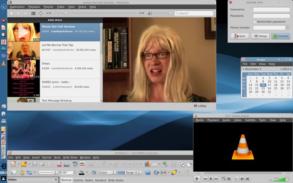Mute Minitube with the speaker icon

point(150,13)
